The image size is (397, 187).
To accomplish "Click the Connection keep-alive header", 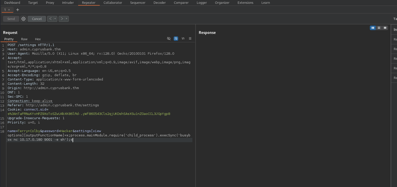I will [30, 101].
